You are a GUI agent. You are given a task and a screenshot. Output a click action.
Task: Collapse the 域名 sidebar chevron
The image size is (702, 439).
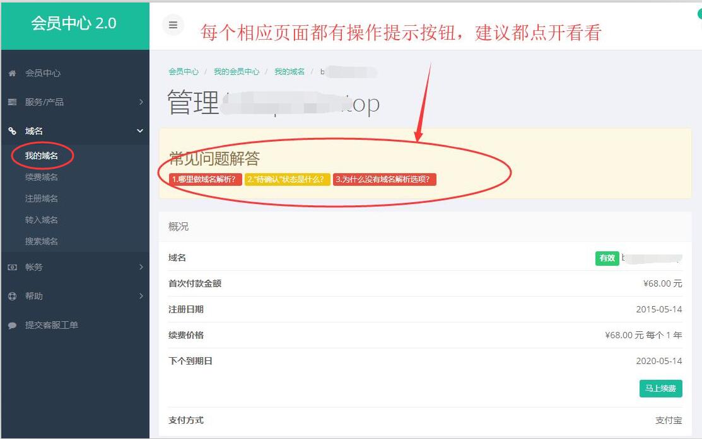[140, 131]
